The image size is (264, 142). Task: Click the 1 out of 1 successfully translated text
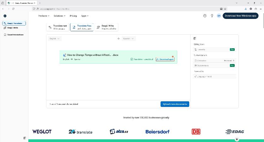(x=64, y=104)
